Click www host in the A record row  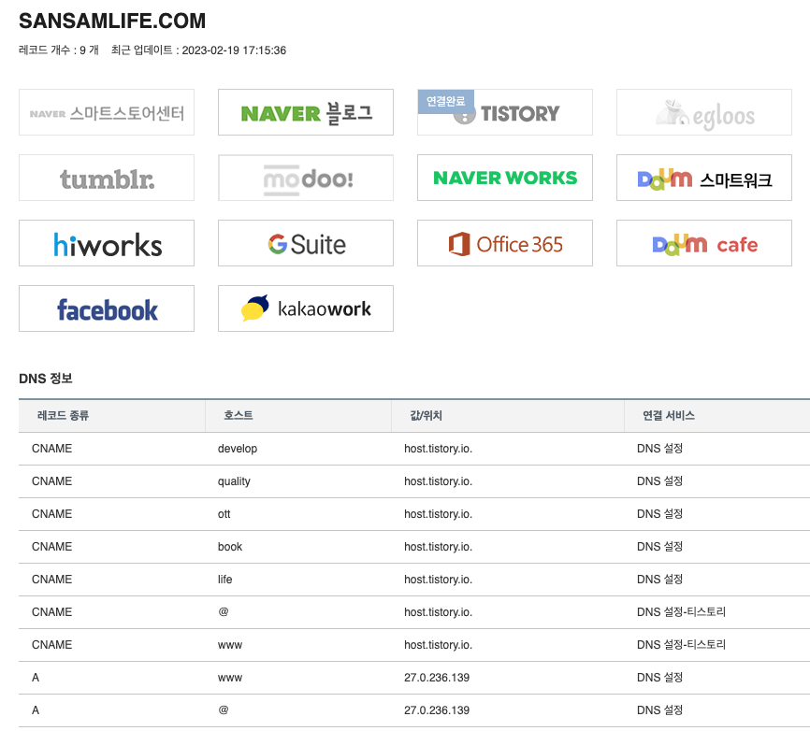point(230,678)
